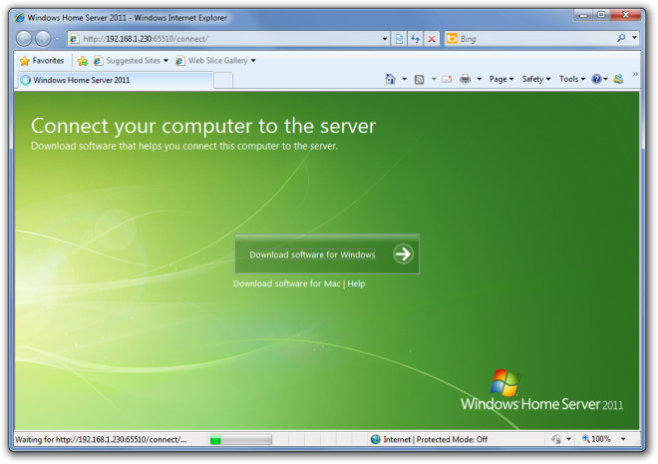Click Internet | Protected Mode: Off status
Image resolution: width=658 pixels, height=464 pixels.
(x=435, y=440)
